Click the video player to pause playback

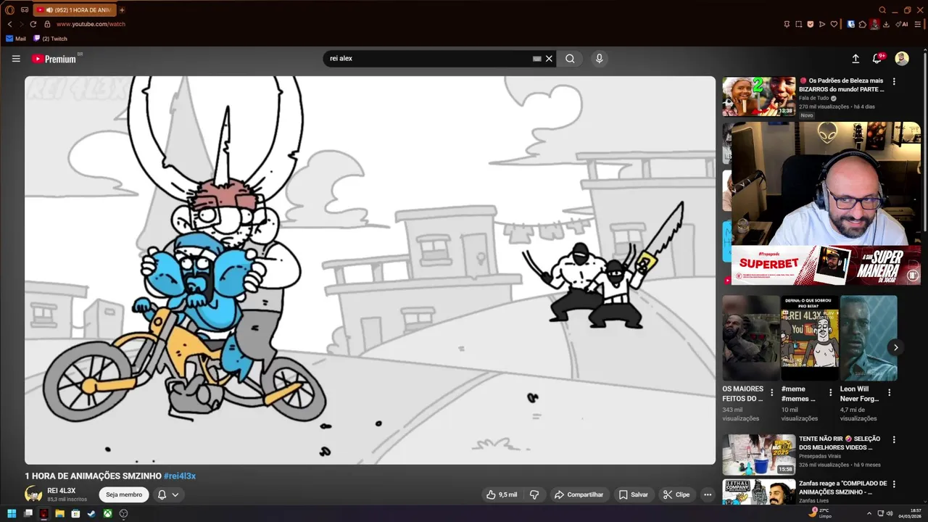point(370,270)
